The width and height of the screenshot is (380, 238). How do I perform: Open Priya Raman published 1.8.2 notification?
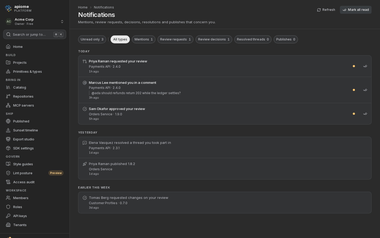(x=225, y=169)
